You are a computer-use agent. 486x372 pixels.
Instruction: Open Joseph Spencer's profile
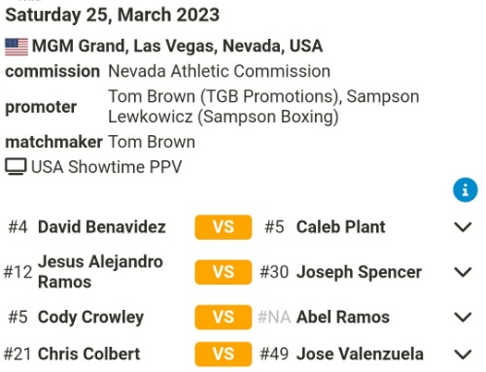(359, 272)
